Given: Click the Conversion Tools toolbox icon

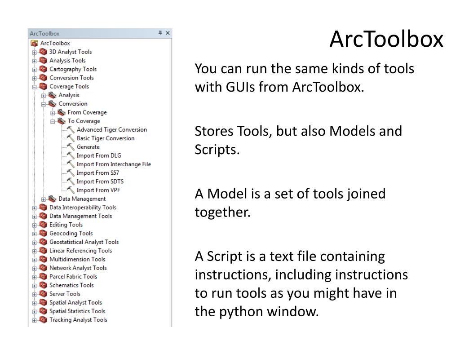Looking at the screenshot, I should 43,78.
